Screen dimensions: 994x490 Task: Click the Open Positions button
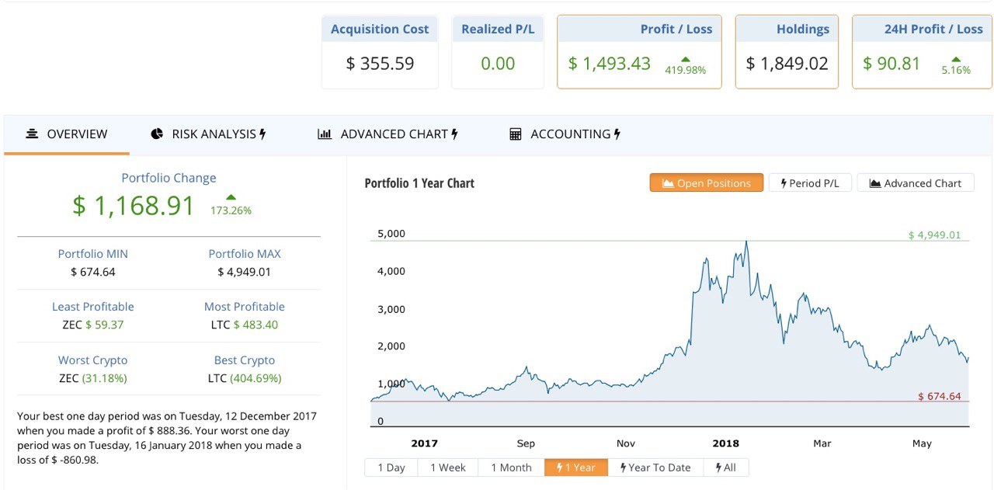[x=706, y=183]
